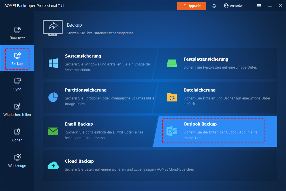This screenshot has height=191, width=286.
Task: Open the Übersicht sidebar icon
Action: pos(18,30)
